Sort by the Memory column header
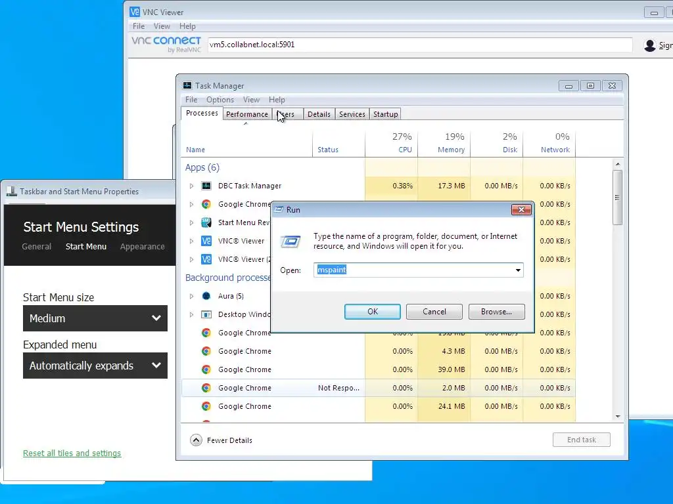673x504 pixels. 444,143
